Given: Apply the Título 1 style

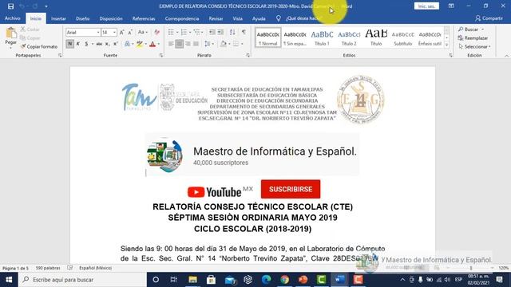Looking at the screenshot, I should pyautogui.click(x=322, y=37).
